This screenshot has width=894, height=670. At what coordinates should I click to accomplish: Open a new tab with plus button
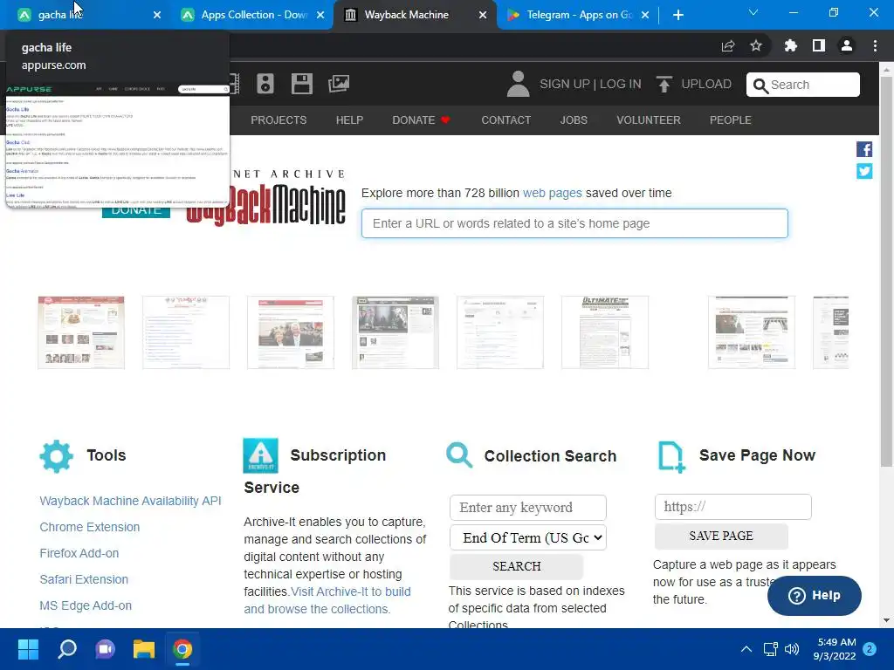tap(677, 15)
